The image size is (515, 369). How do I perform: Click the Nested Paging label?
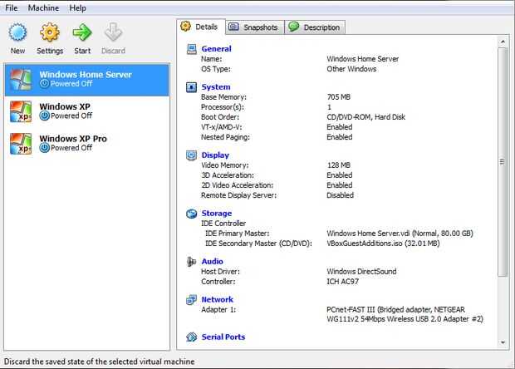coord(225,137)
